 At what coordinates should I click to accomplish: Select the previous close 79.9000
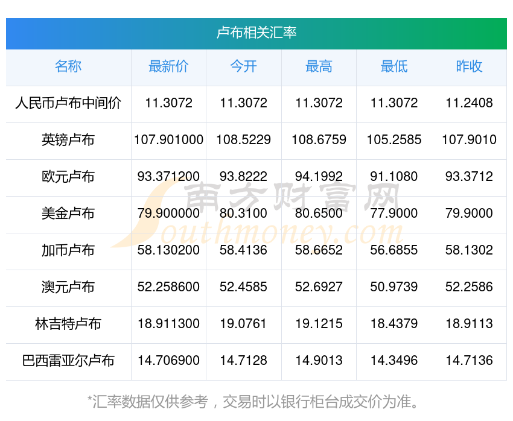(469, 214)
